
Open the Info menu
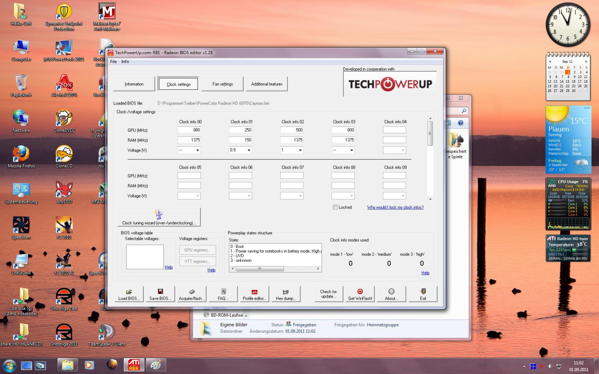click(125, 62)
